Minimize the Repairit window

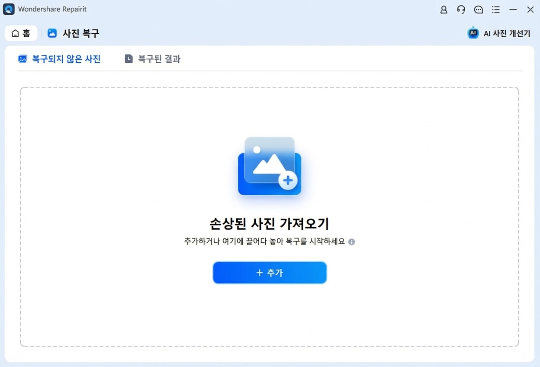513,10
